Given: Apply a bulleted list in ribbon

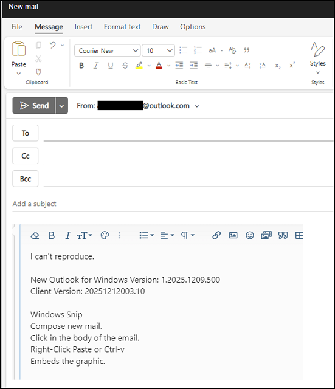Looking at the screenshot, I should click(184, 50).
